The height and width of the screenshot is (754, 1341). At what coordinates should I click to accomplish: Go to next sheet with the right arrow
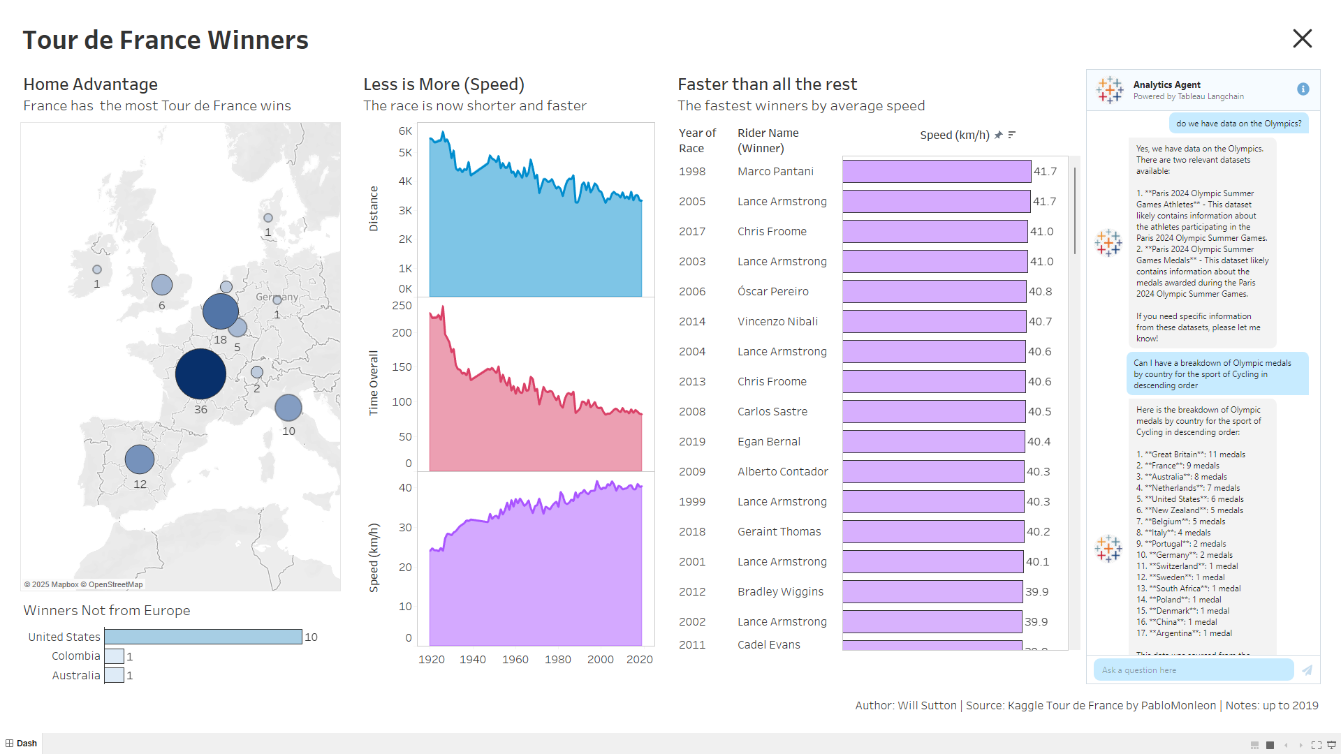pyautogui.click(x=1301, y=745)
